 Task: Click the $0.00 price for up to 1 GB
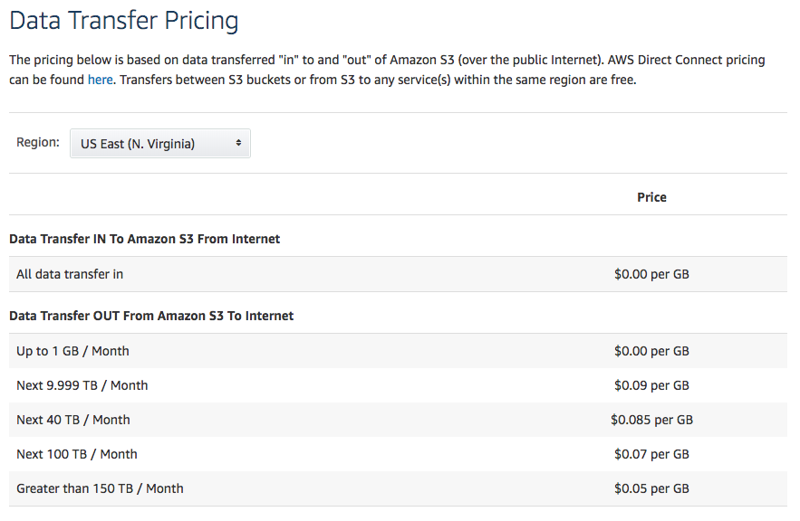click(651, 351)
